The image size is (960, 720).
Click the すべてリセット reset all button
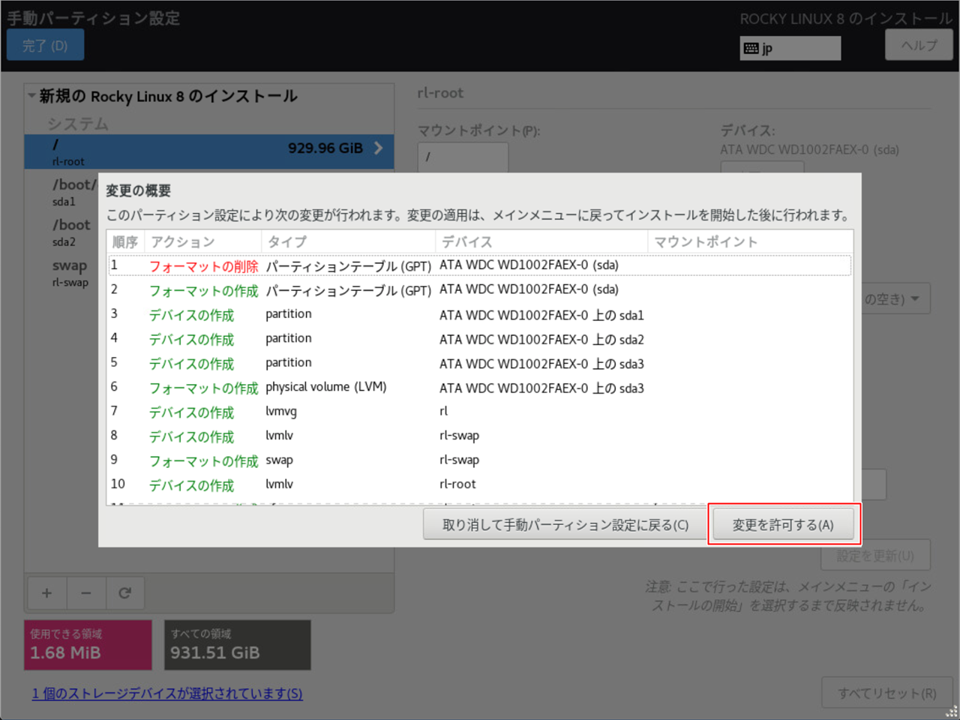[x=886, y=694]
